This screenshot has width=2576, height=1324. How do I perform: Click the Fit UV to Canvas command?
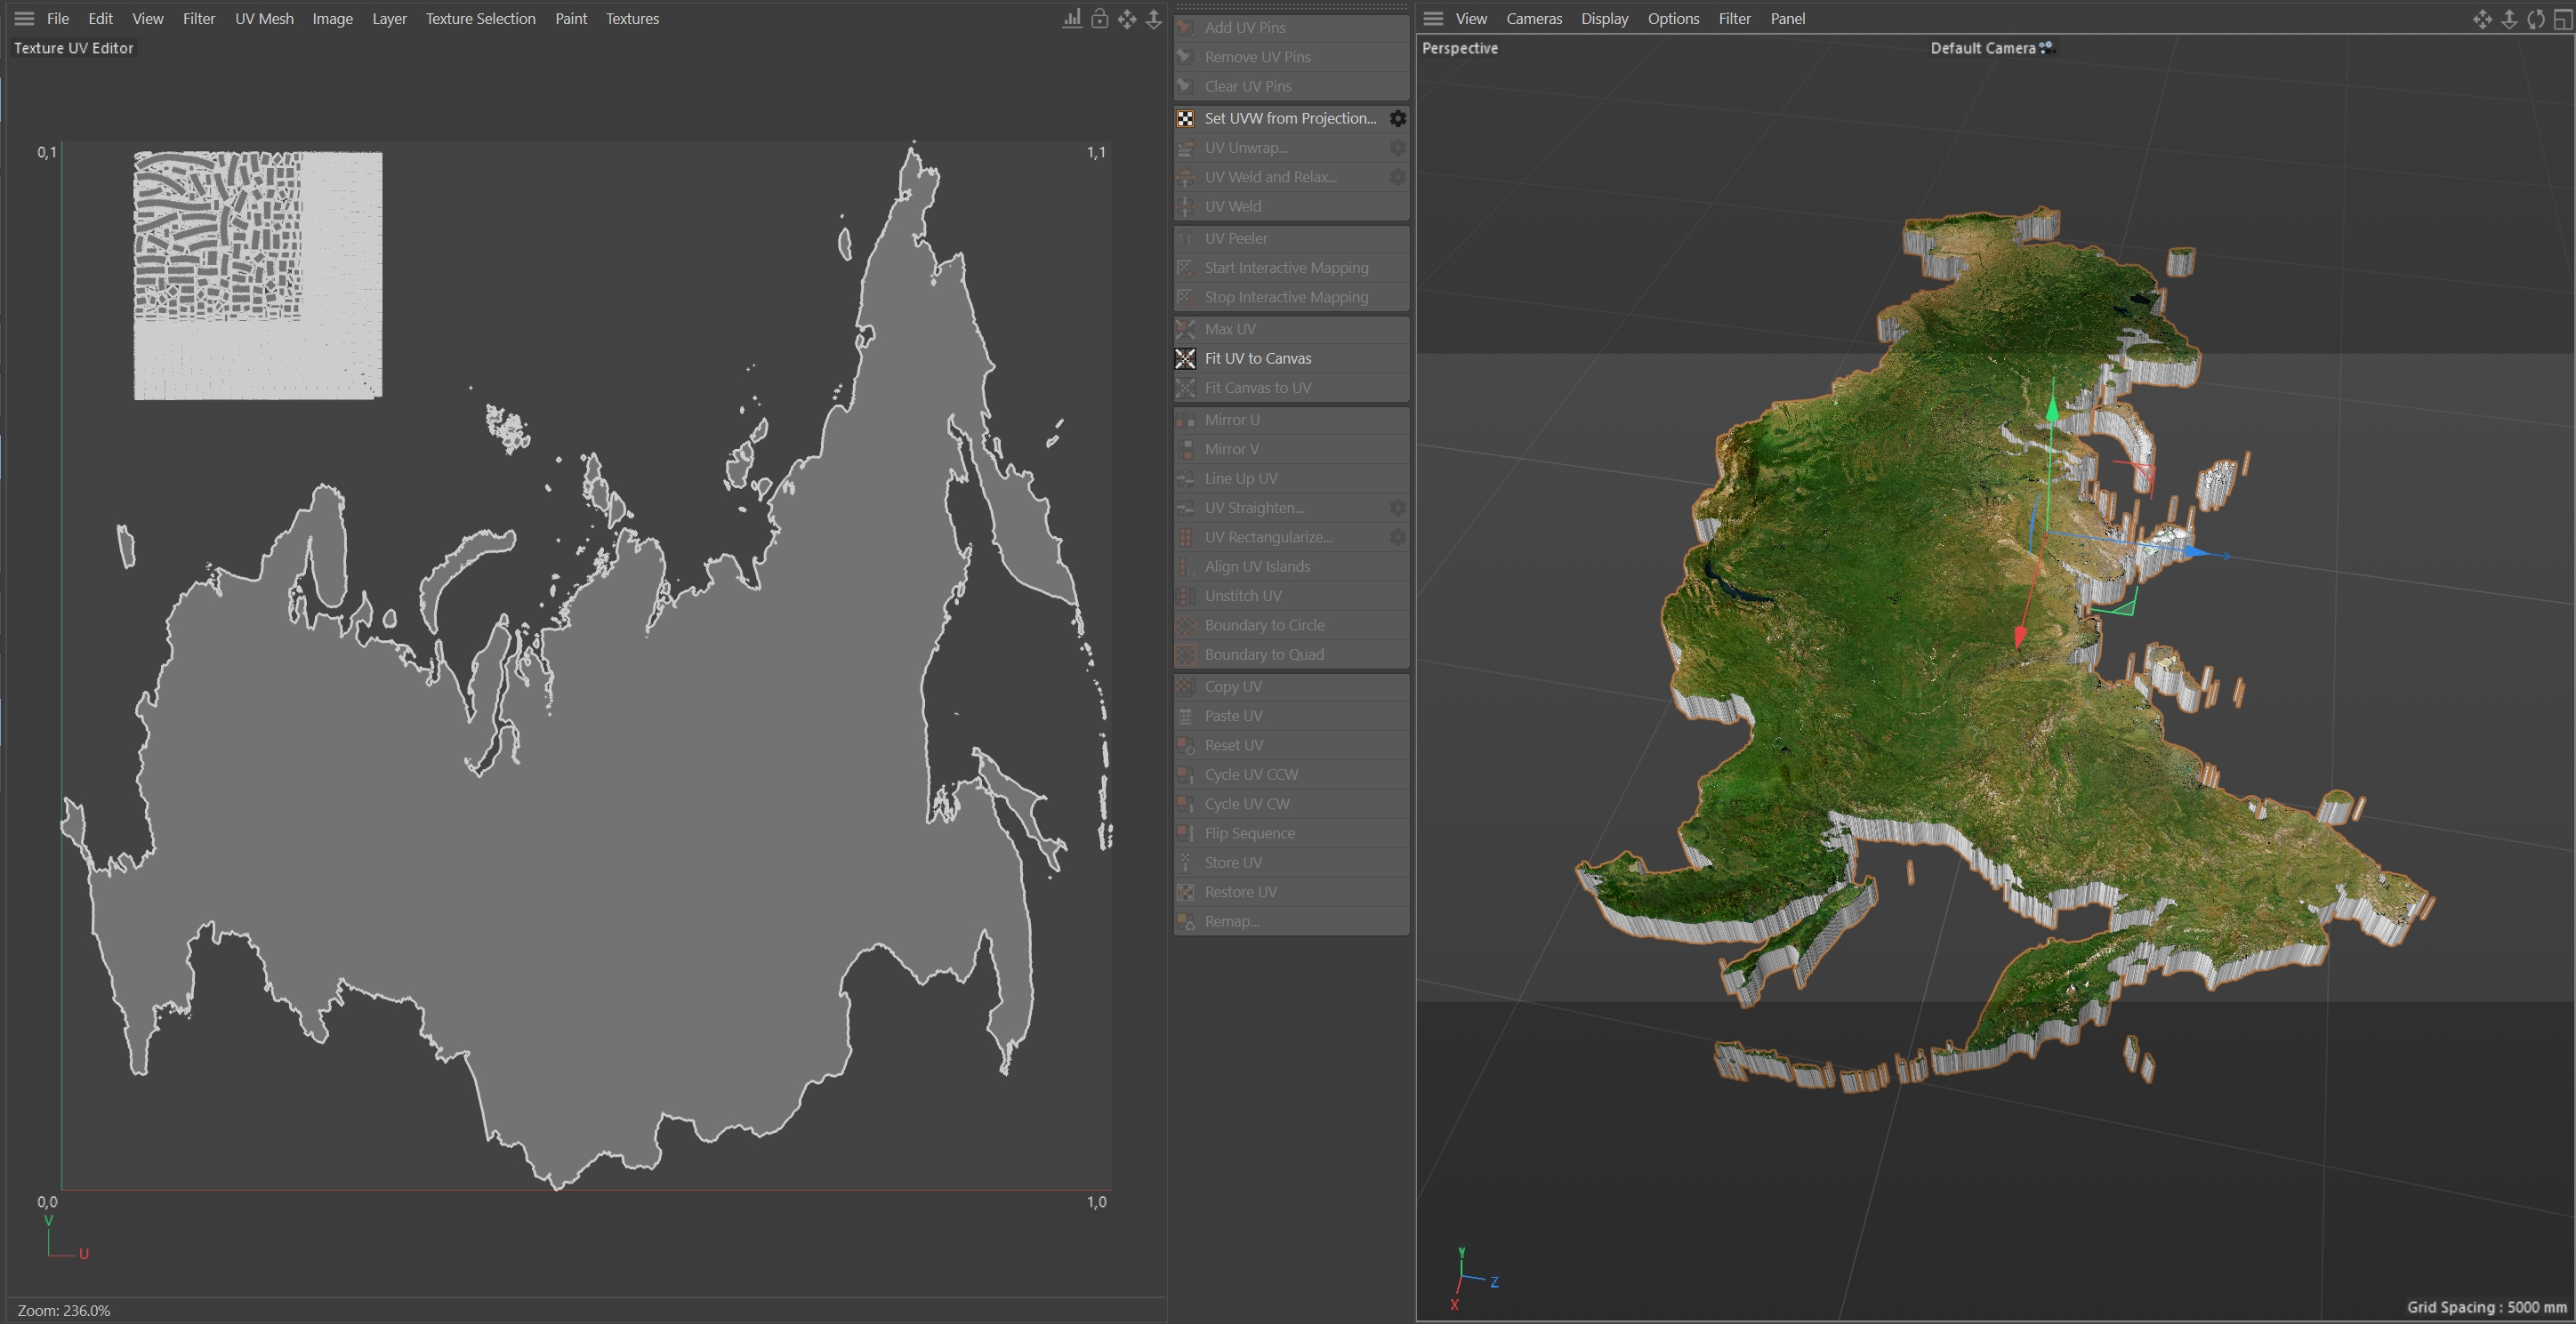pyautogui.click(x=1257, y=358)
